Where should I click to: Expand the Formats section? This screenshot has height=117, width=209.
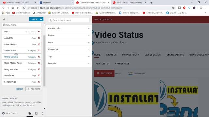coord(69,63)
